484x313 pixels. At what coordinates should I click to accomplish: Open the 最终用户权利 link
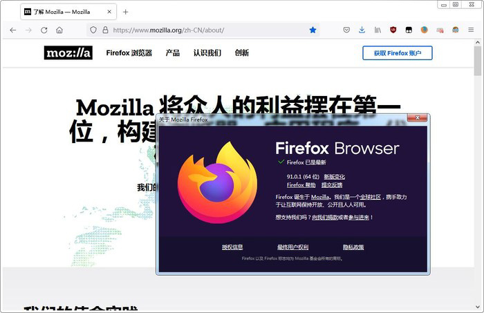point(292,247)
